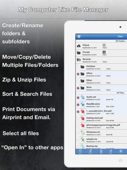Open the Work folder name

point(89,87)
